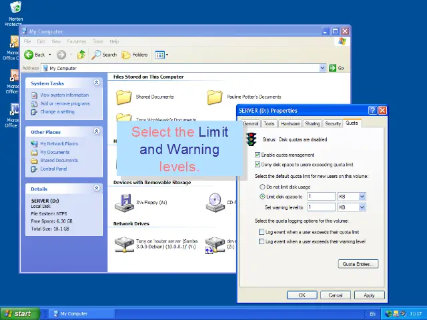Click Add or remove programs icon
Viewport: 427px width, 320px height.
[x=34, y=104]
